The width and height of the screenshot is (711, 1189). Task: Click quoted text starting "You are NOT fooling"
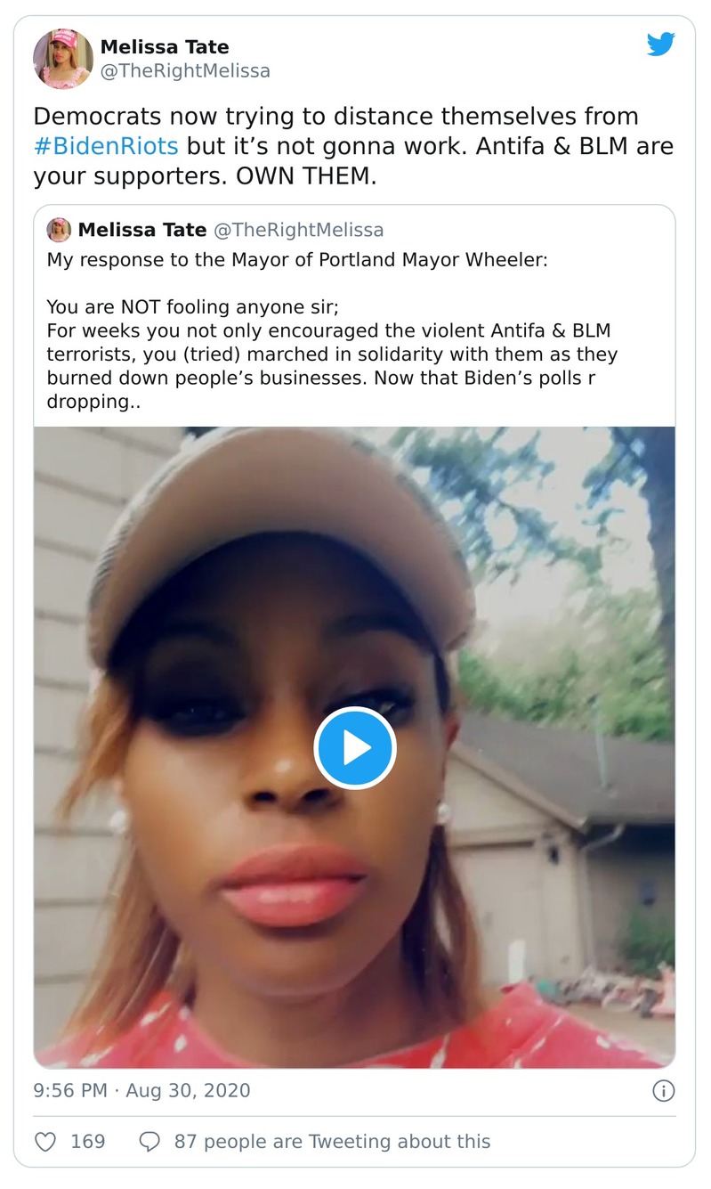pyautogui.click(x=193, y=307)
